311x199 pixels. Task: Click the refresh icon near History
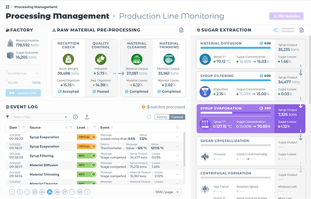coord(149,117)
